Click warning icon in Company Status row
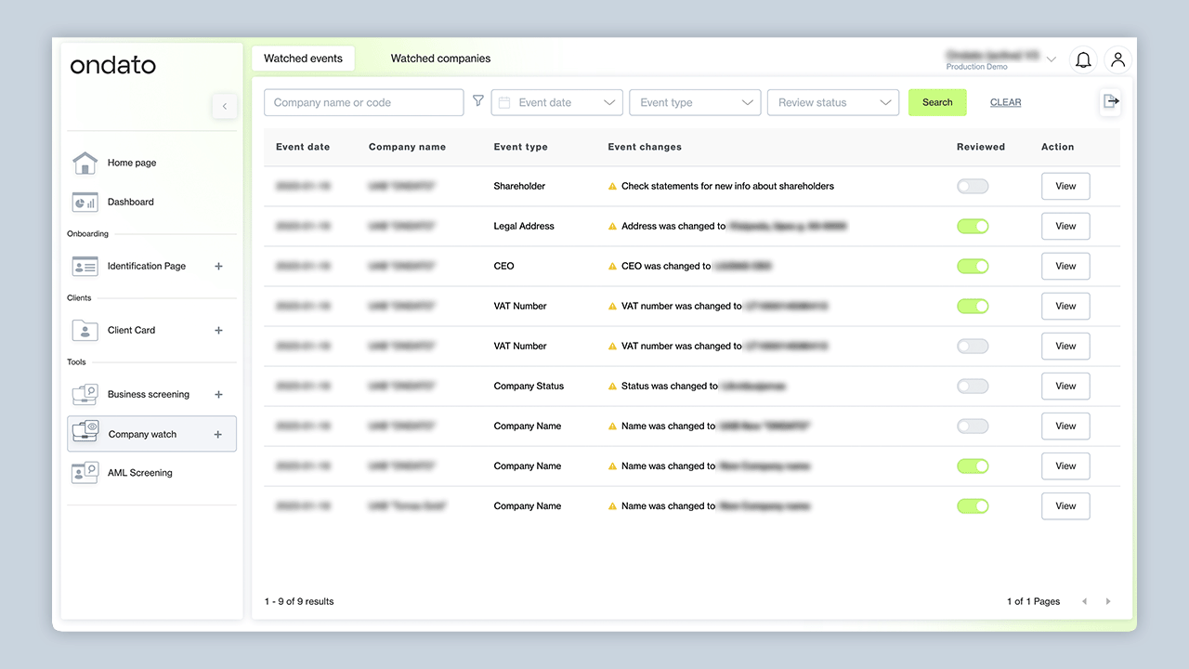Screen dimensions: 1189x669 pyautogui.click(x=612, y=386)
